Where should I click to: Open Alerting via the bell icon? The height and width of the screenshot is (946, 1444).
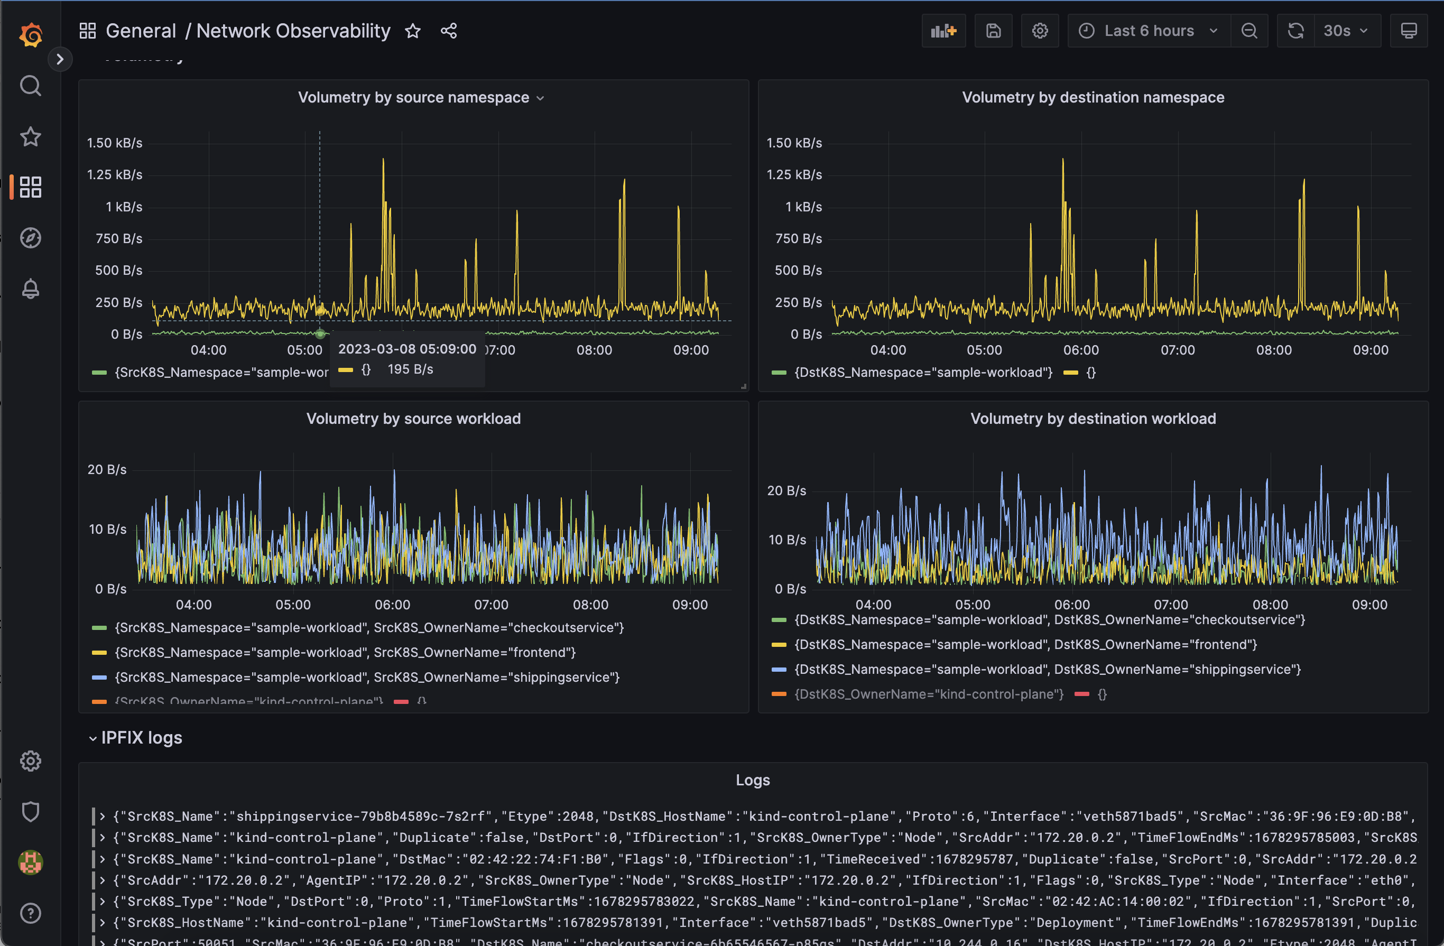point(30,289)
